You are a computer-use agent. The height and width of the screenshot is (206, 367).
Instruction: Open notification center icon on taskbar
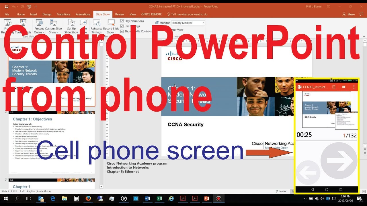click(359, 198)
